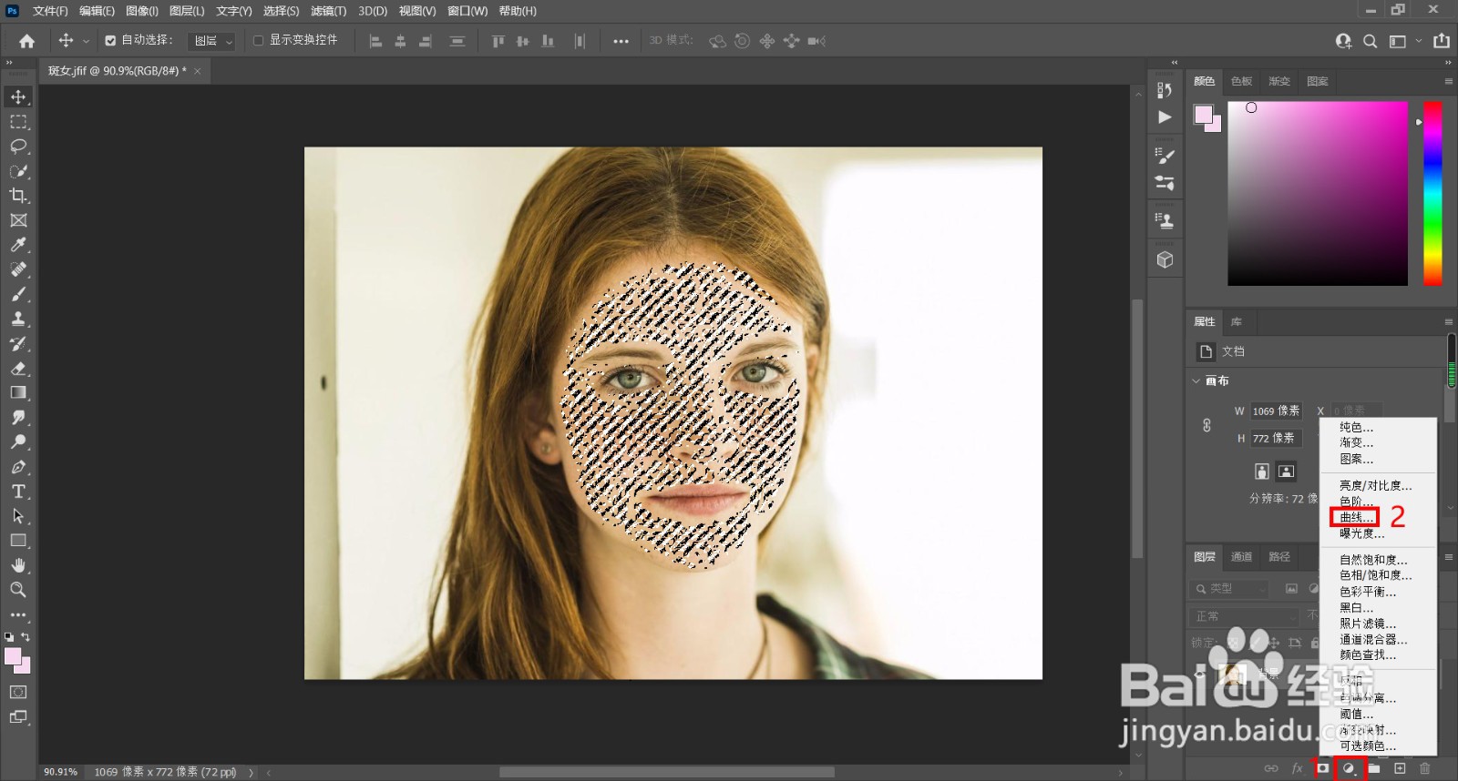Open the layer blend mode 正常 dropdown
Screen dimensions: 1458x781
[x=1246, y=616]
